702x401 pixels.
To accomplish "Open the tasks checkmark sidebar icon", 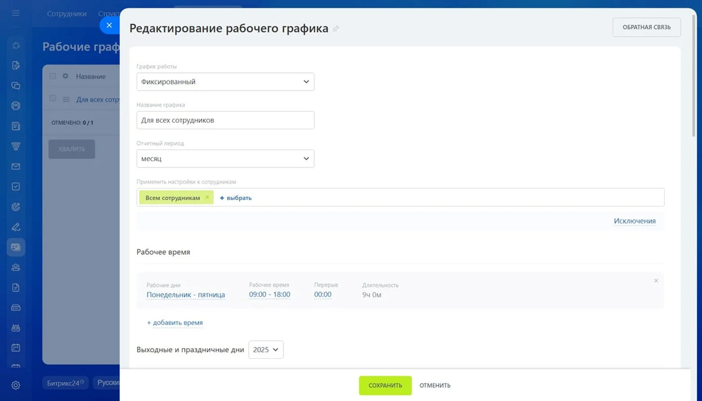I will [x=16, y=187].
